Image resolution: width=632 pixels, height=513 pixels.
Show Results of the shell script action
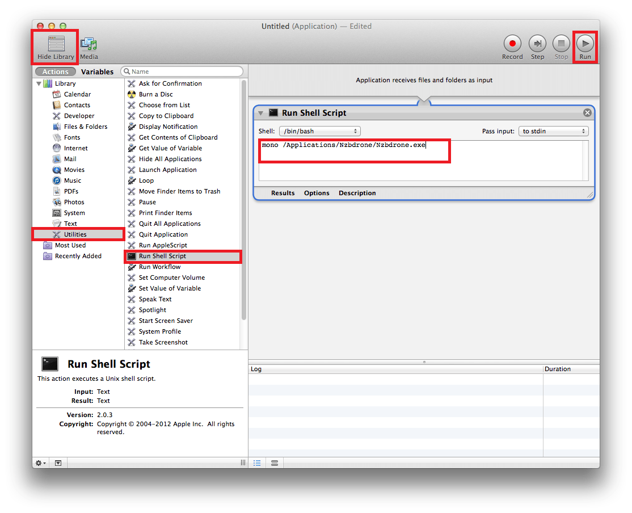coord(283,193)
